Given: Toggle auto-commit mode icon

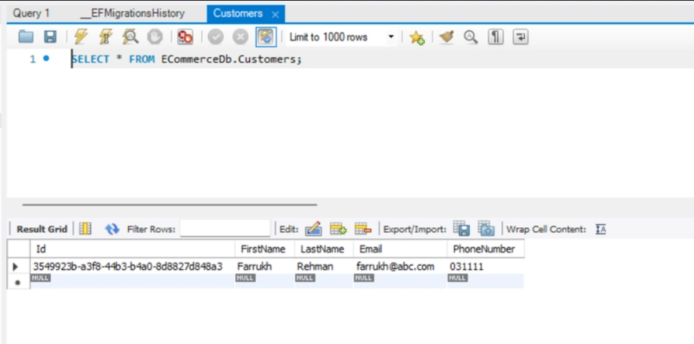Looking at the screenshot, I should coord(266,37).
